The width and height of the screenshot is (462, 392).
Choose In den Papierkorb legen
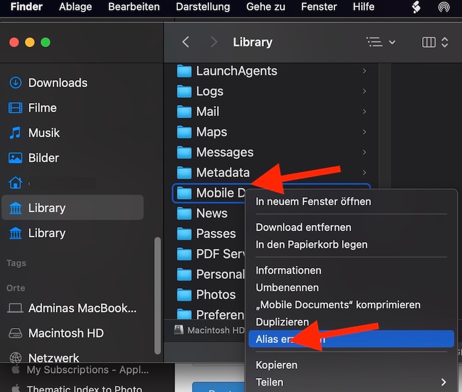click(311, 244)
